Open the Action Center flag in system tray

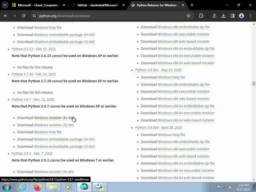(218, 187)
